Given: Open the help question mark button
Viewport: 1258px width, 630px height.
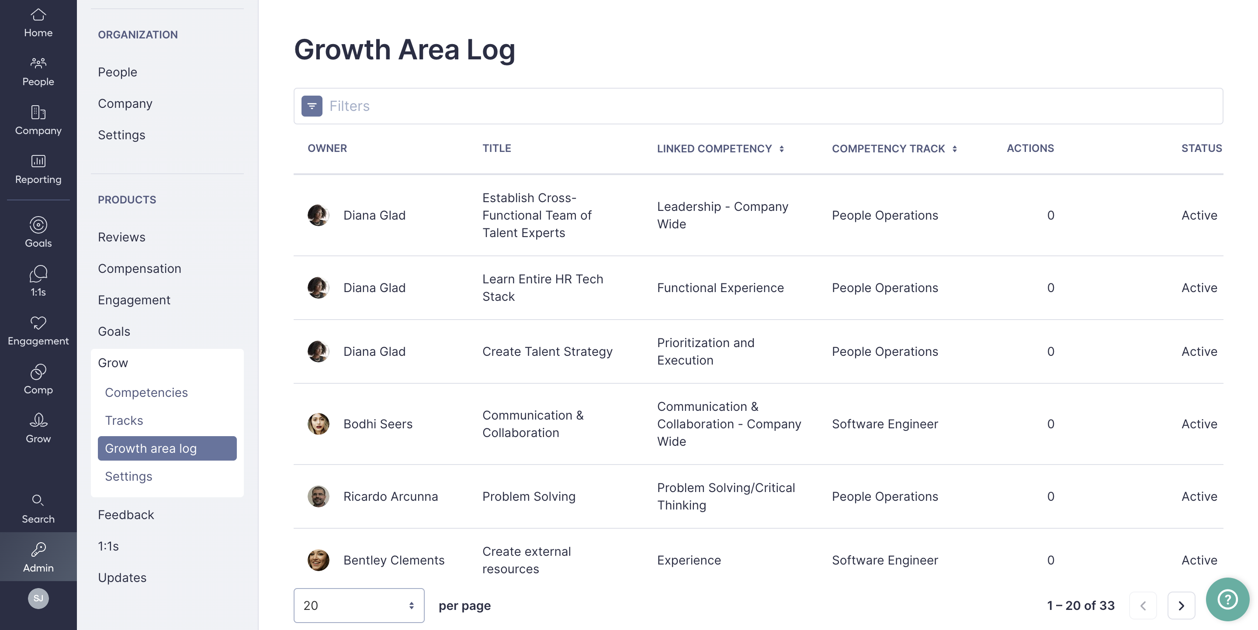Looking at the screenshot, I should click(1227, 599).
